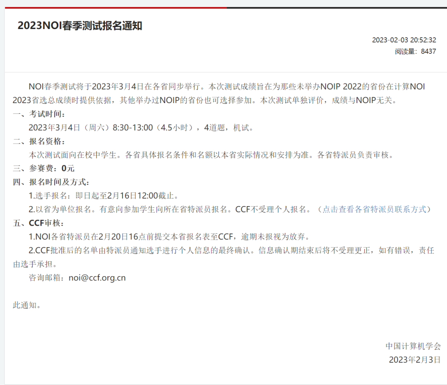The image size is (447, 385).
Task: Click the heading 四、报名时间及方式
Action: click(x=51, y=182)
